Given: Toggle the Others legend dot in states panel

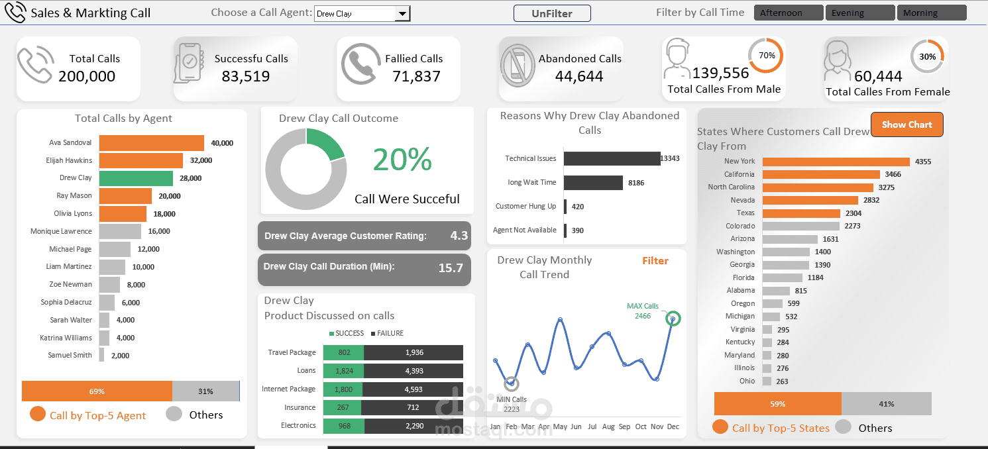Looking at the screenshot, I should (x=842, y=426).
